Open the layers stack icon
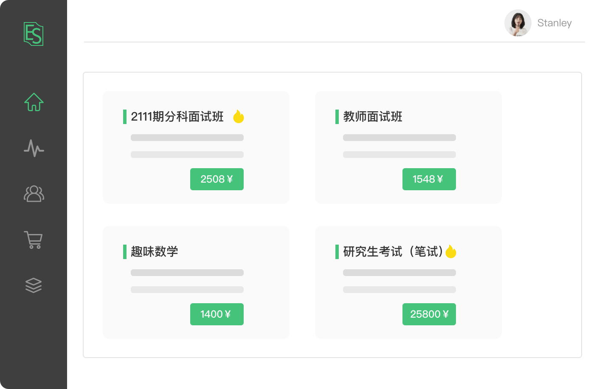Viewport: 602px width, 389px height. [34, 285]
